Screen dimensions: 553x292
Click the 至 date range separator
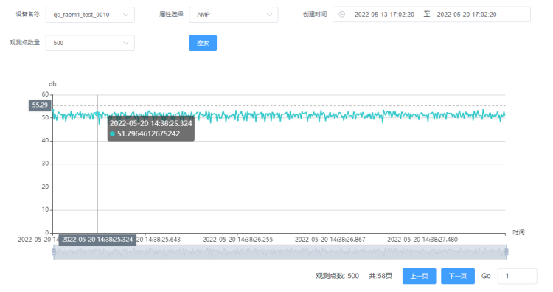pyautogui.click(x=427, y=14)
